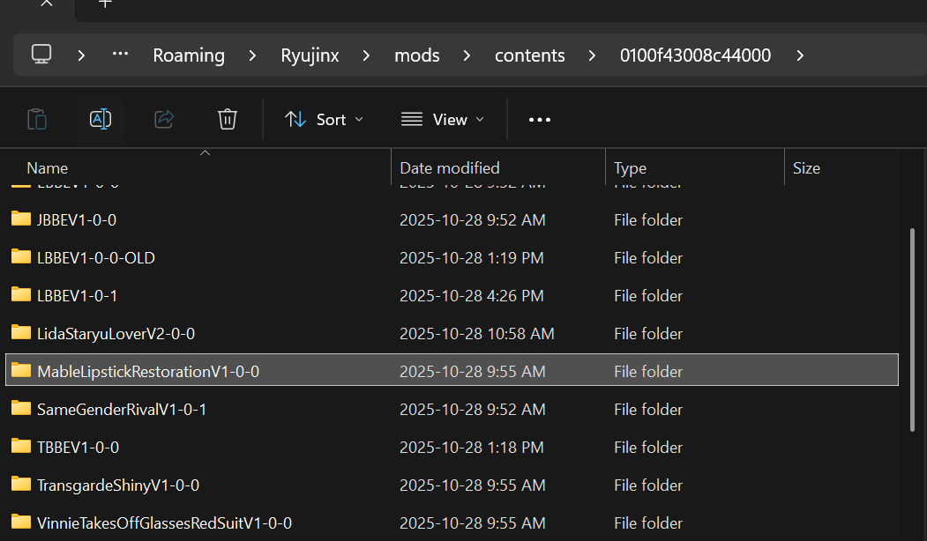Click the File folder type of MableLipstickRestorationV1-0-0
The width and height of the screenshot is (927, 541).
(x=648, y=372)
